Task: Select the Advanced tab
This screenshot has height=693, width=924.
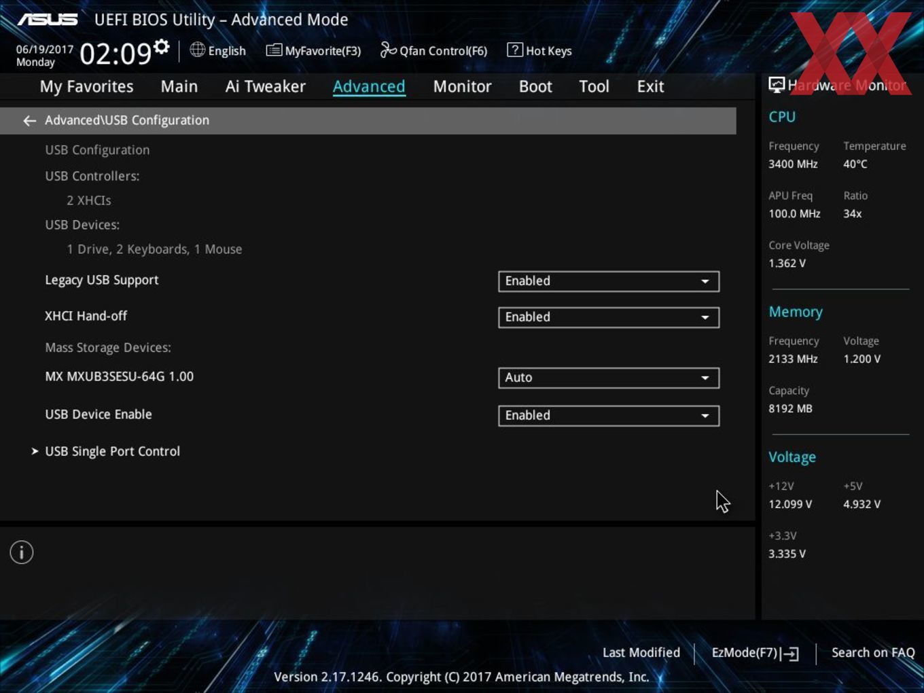Action: tap(369, 86)
